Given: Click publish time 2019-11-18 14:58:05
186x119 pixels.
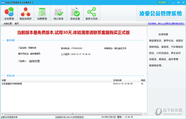Looking at the screenshot, I should pyautogui.click(x=123, y=84).
